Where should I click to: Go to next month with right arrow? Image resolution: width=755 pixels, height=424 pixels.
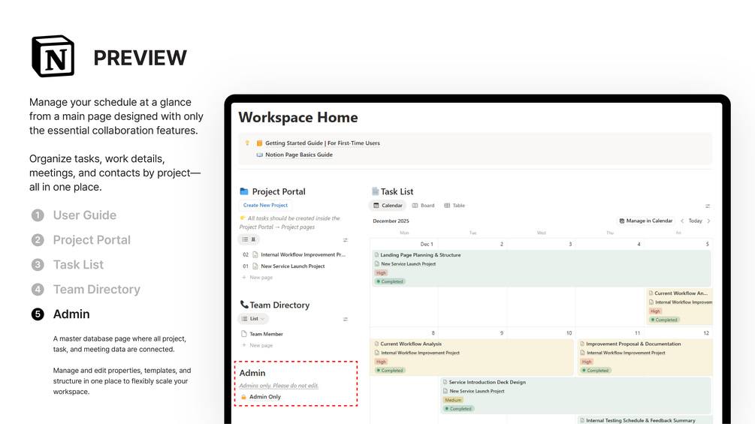708,221
